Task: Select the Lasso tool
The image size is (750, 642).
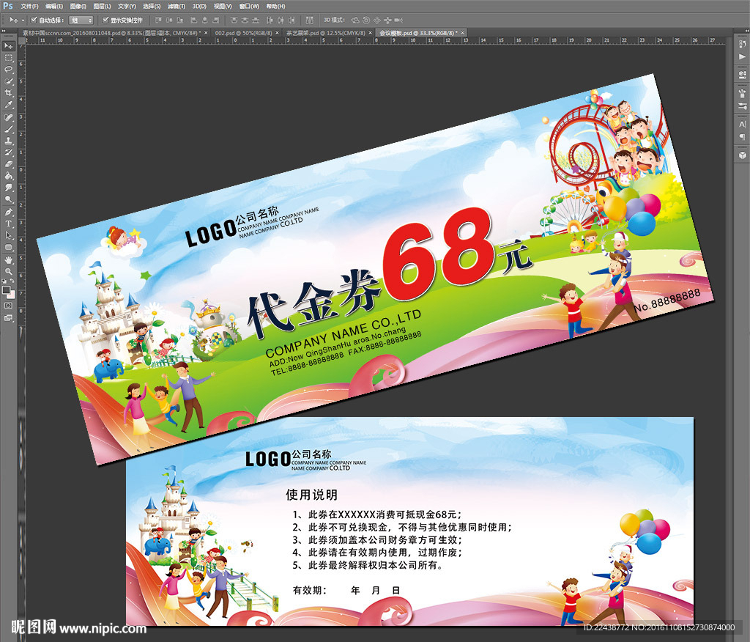Action: tap(9, 70)
